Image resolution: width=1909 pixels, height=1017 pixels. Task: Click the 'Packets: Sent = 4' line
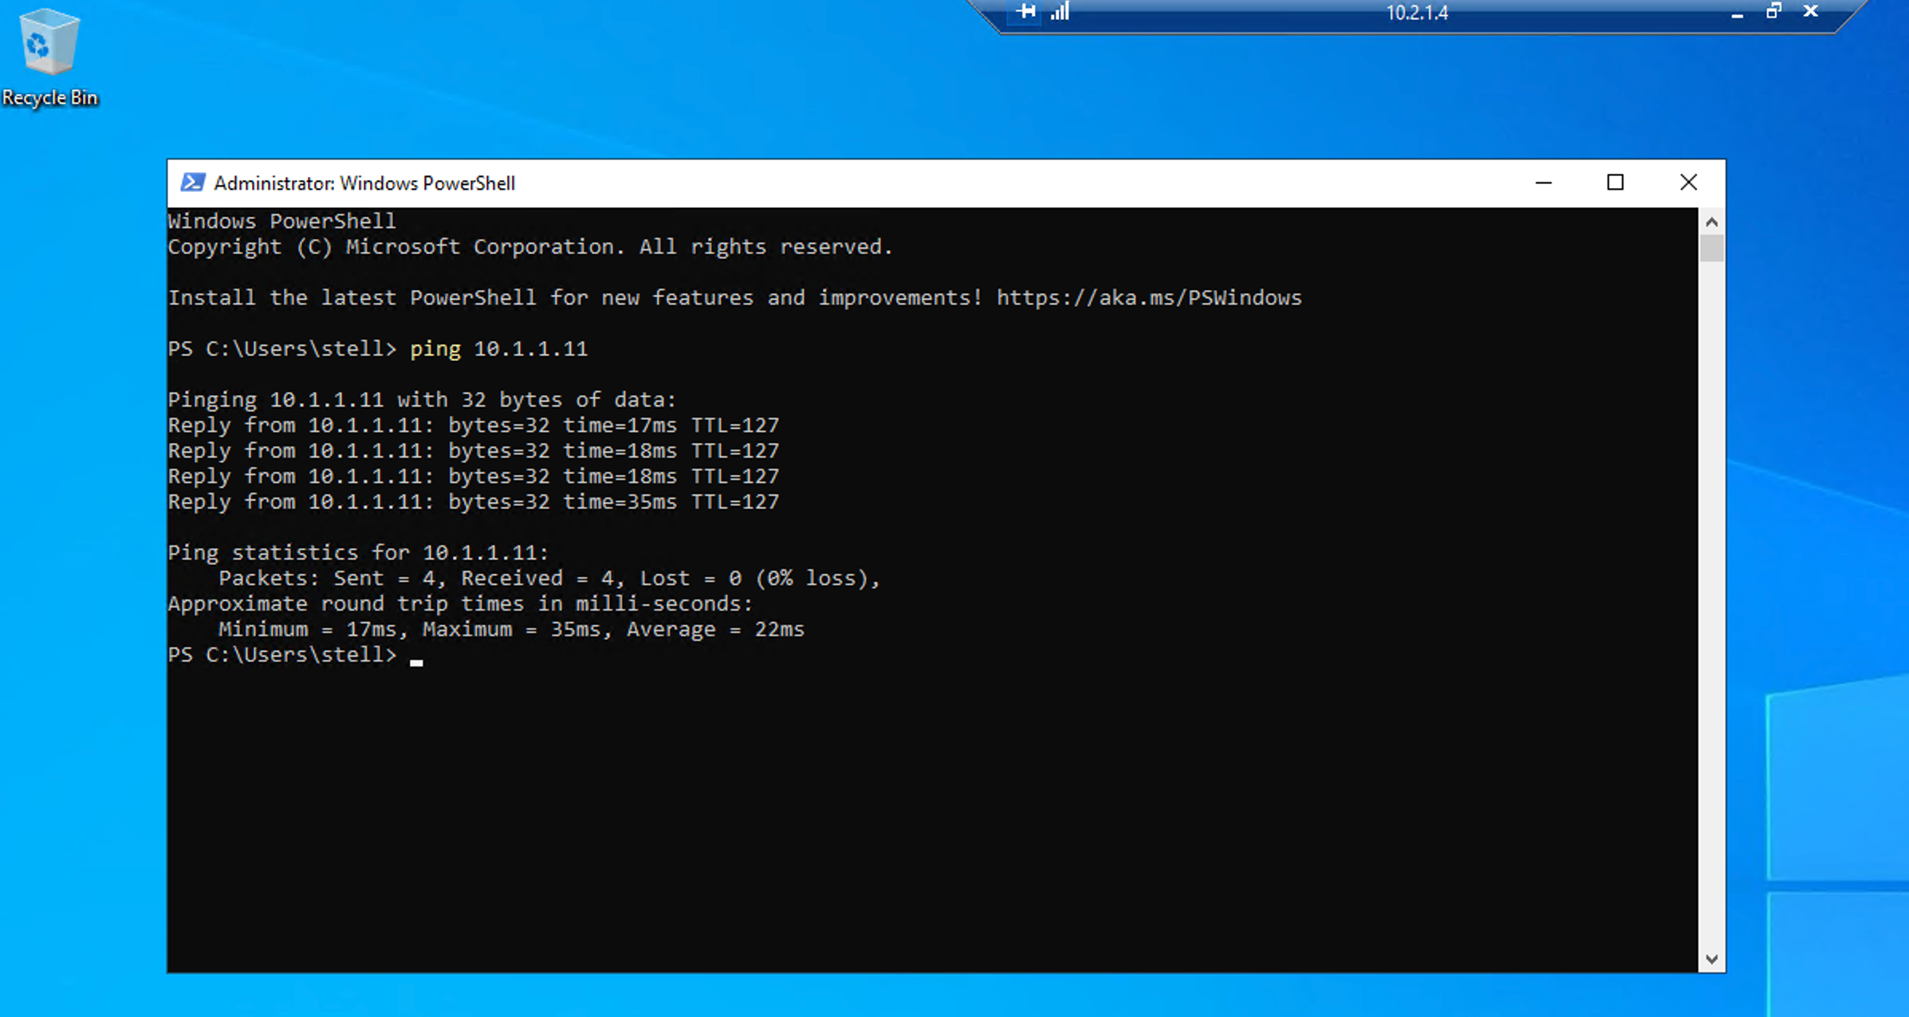click(x=549, y=579)
